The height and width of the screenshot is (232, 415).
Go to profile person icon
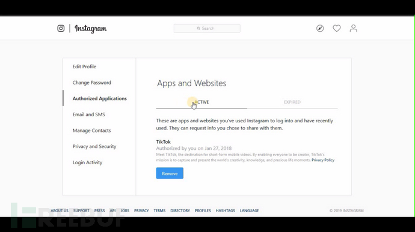pyautogui.click(x=353, y=28)
